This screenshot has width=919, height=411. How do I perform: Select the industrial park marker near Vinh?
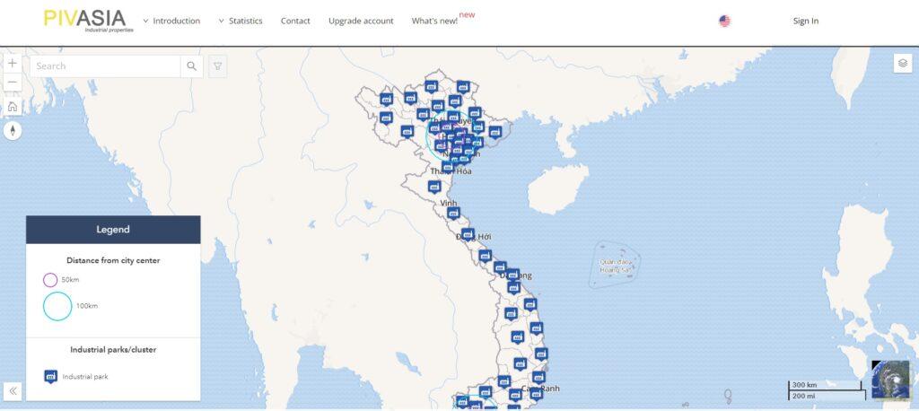coord(453,214)
